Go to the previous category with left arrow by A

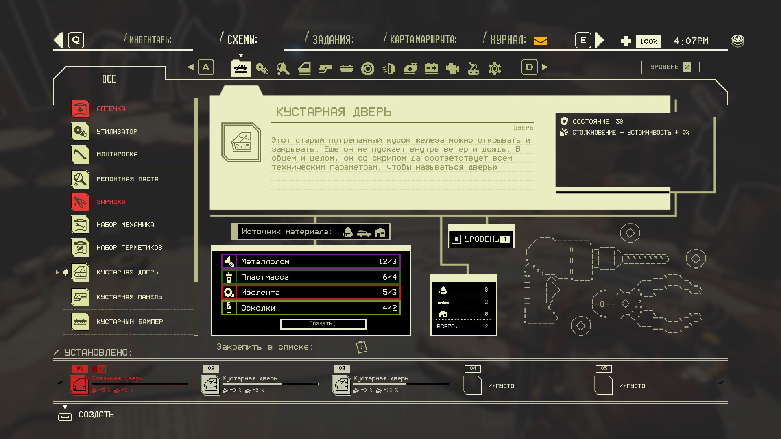[x=190, y=67]
